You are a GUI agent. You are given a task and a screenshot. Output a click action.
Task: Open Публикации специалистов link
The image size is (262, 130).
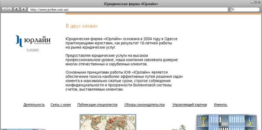[x=97, y=105]
